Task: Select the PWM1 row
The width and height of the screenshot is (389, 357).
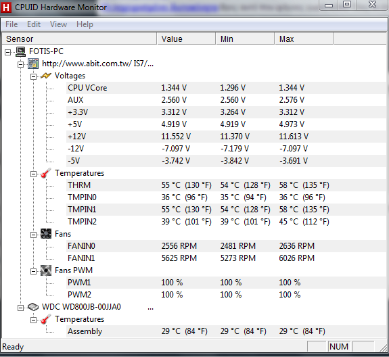Action: pyautogui.click(x=226, y=283)
